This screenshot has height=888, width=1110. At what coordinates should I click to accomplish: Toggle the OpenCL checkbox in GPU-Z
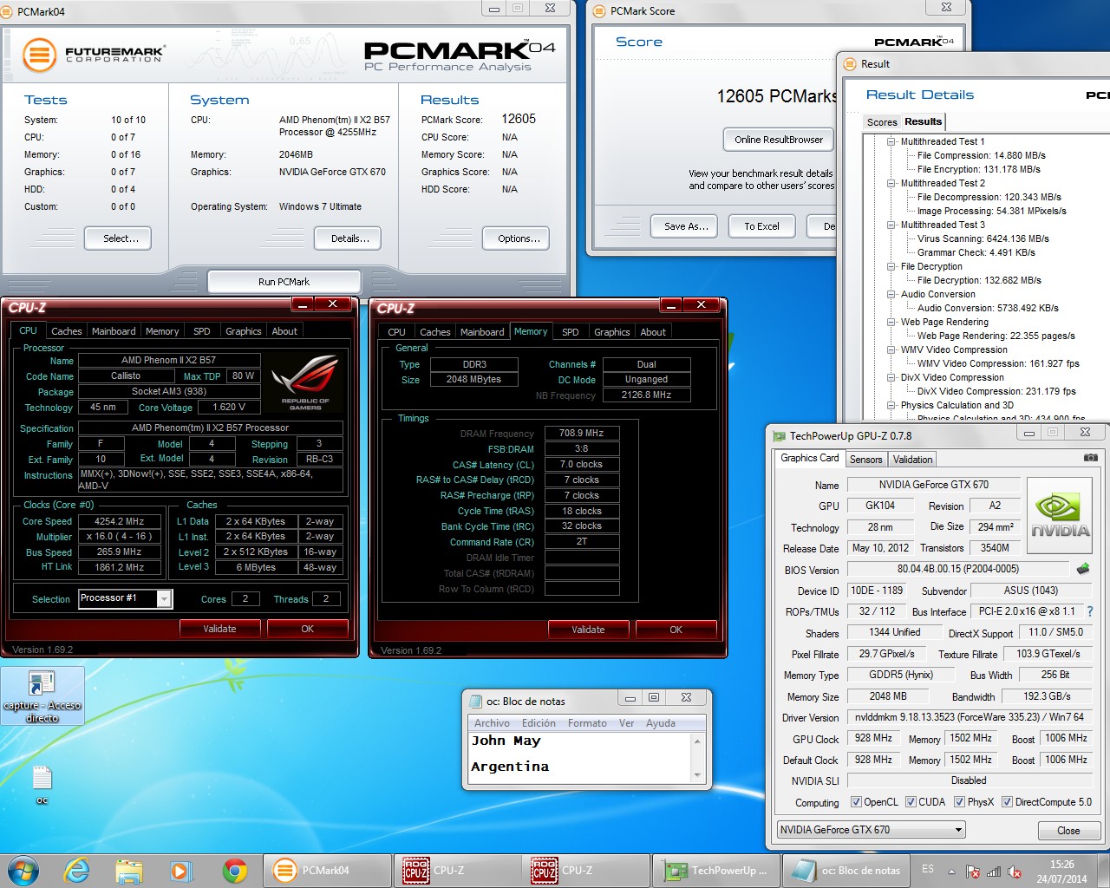pos(856,802)
